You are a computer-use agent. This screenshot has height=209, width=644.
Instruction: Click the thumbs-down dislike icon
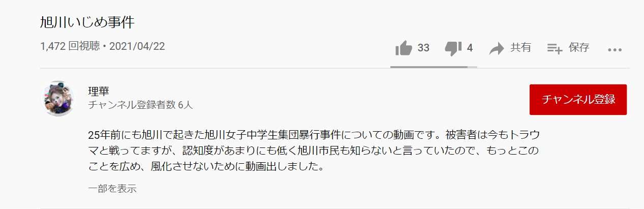[453, 48]
